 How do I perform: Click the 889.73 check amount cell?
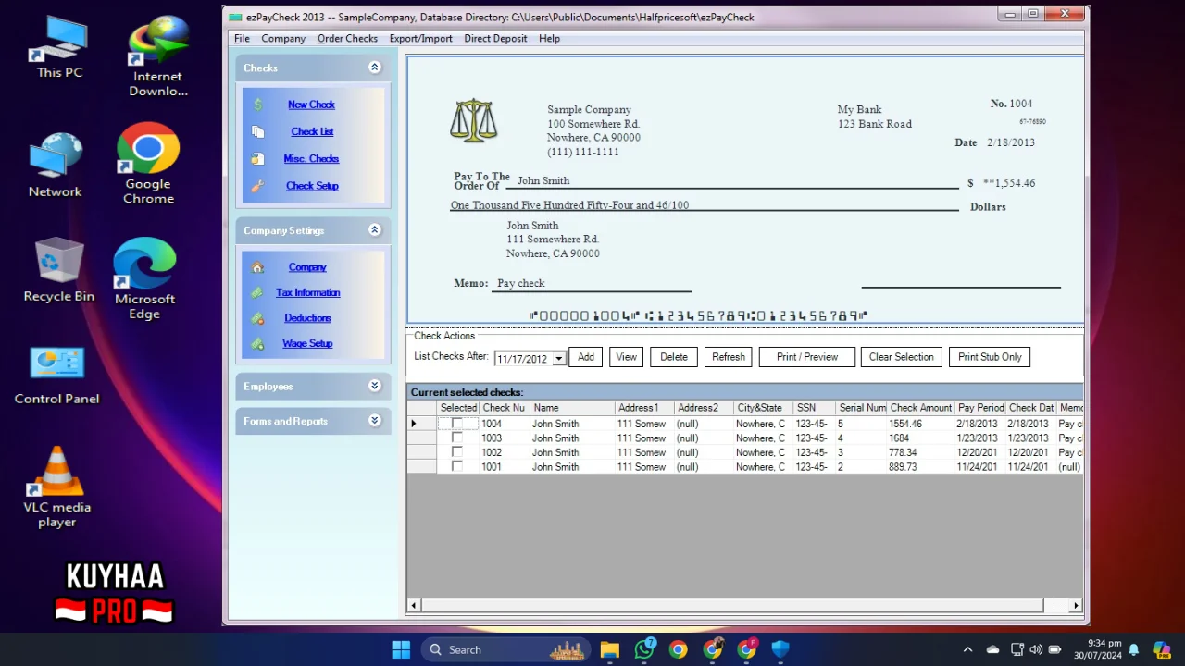coord(921,467)
